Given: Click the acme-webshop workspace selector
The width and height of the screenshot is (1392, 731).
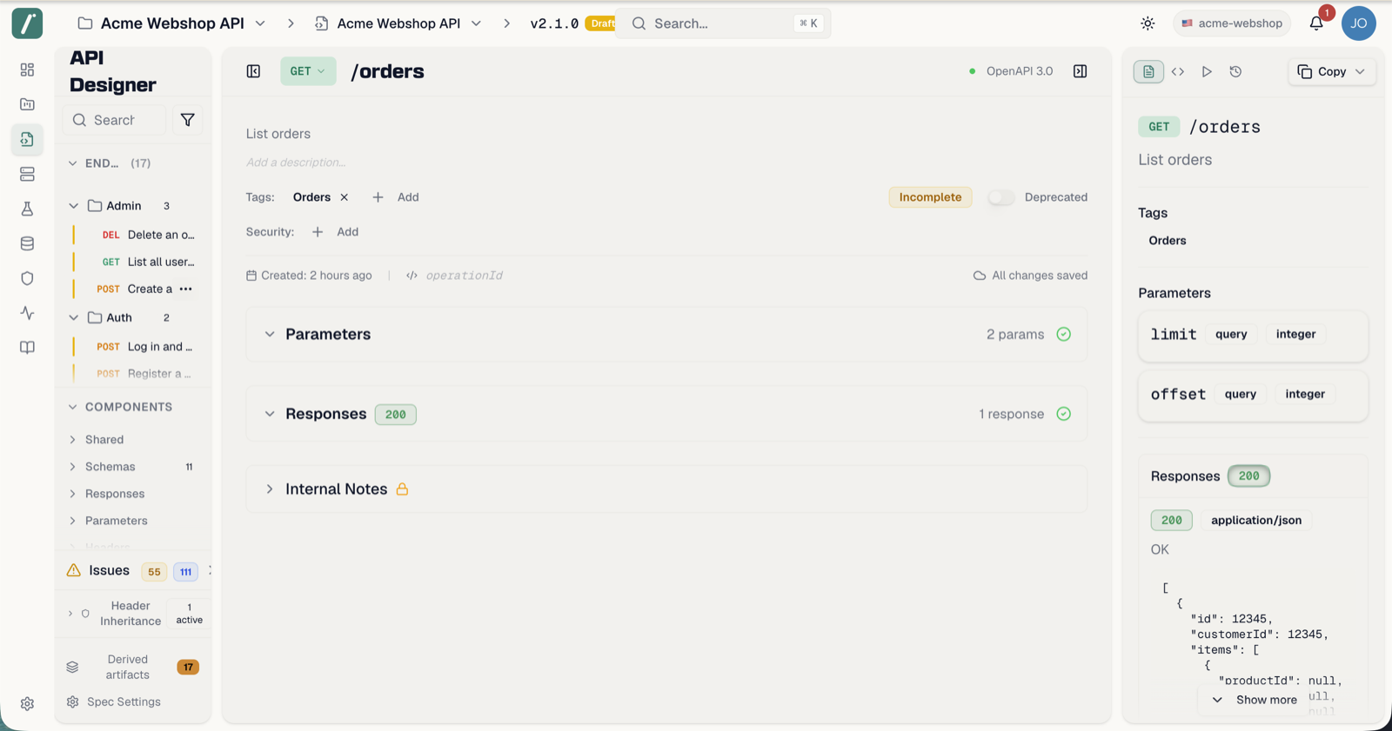Looking at the screenshot, I should (x=1231, y=23).
